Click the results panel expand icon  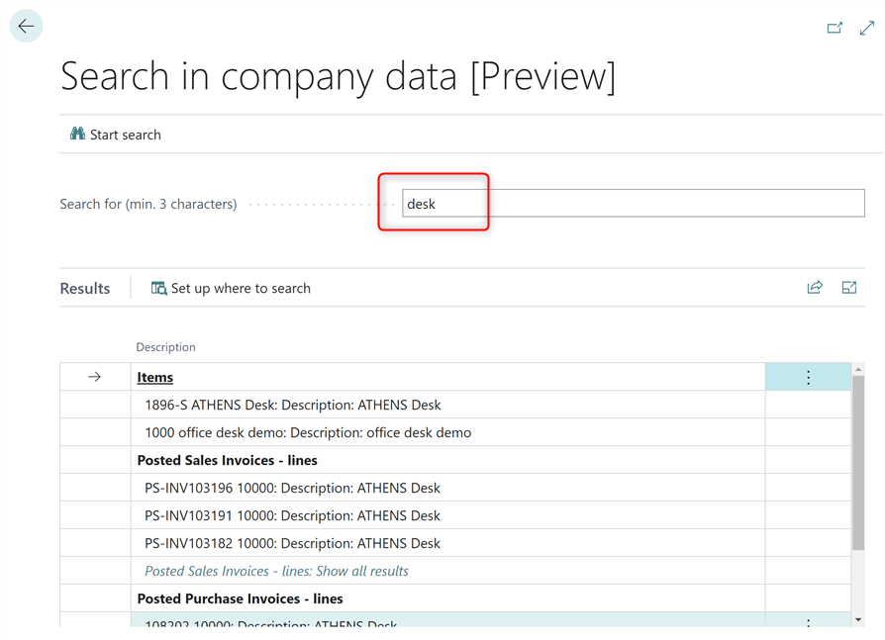pos(849,288)
